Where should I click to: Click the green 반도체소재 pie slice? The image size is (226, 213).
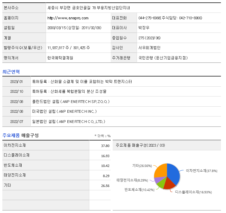[161, 183]
